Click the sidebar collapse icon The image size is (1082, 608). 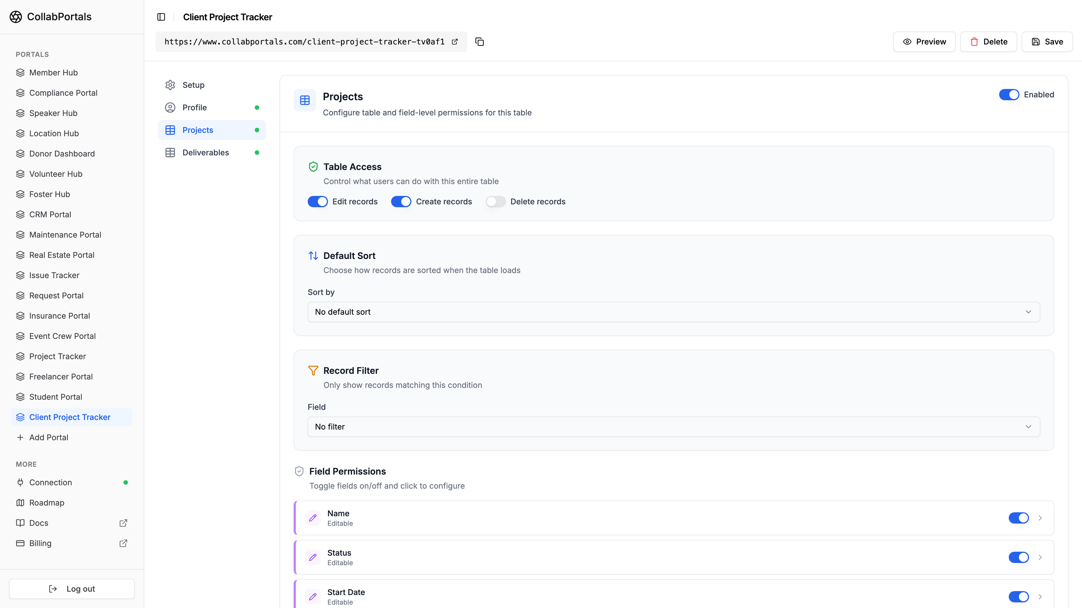[161, 17]
